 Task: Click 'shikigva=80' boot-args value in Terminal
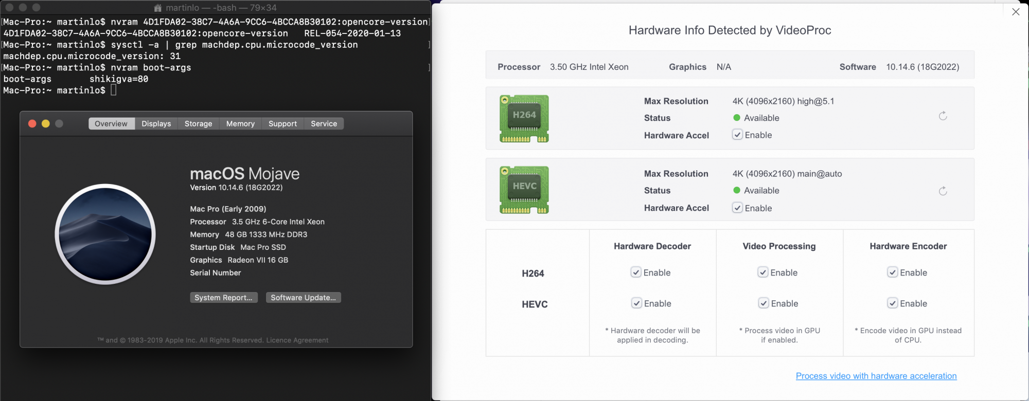coord(119,79)
